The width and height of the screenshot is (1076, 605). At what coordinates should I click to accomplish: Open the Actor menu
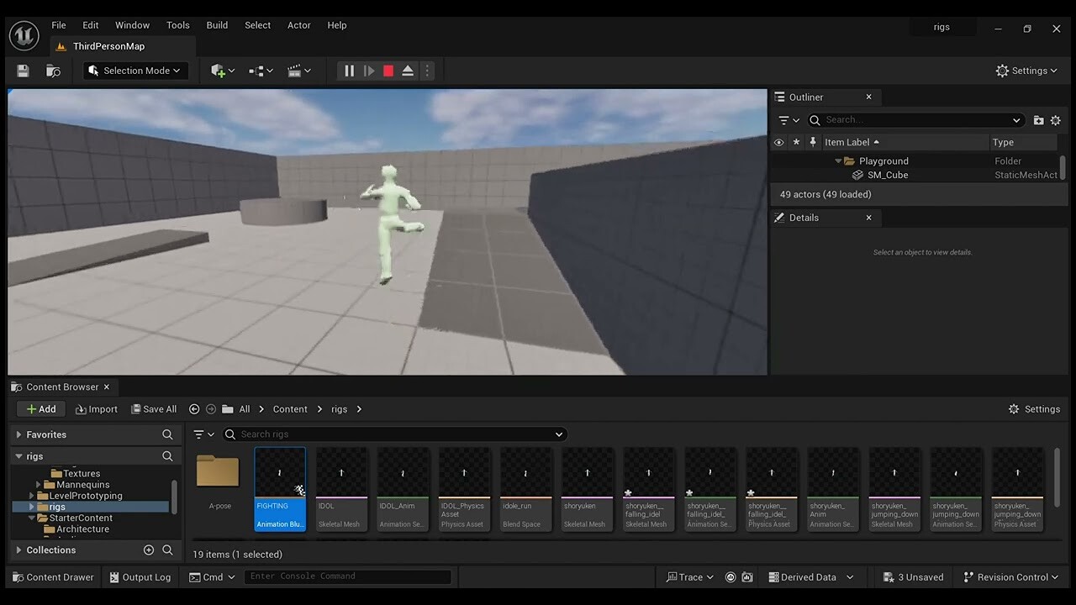298,25
